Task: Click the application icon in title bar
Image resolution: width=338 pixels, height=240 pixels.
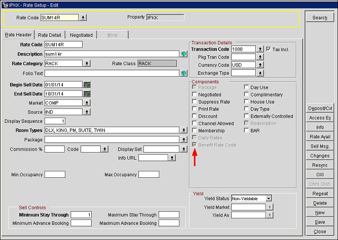Action: (4, 4)
